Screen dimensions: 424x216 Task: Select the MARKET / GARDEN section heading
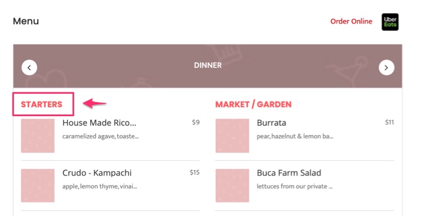253,104
